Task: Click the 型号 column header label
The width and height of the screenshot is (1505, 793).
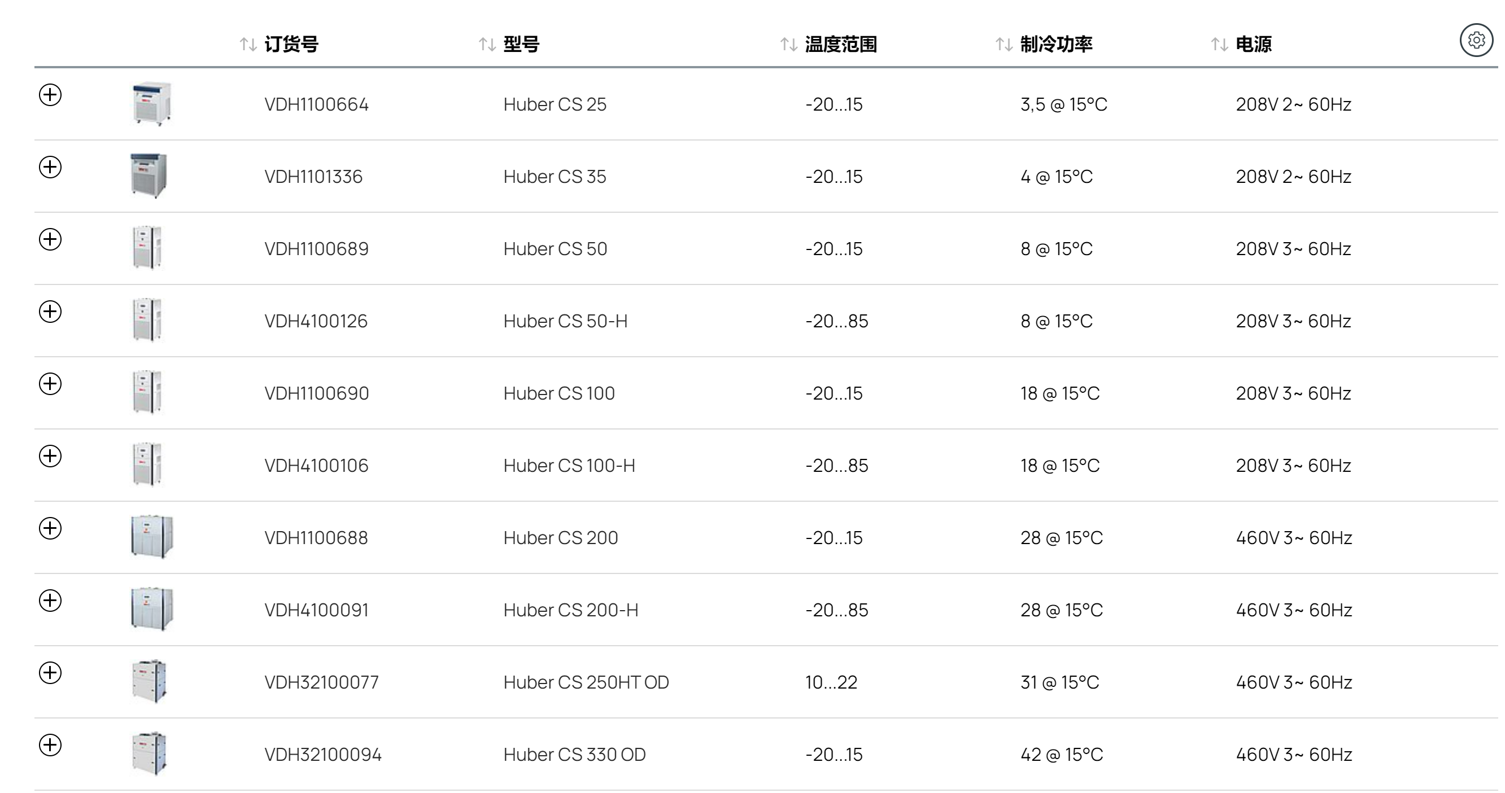Action: [521, 45]
